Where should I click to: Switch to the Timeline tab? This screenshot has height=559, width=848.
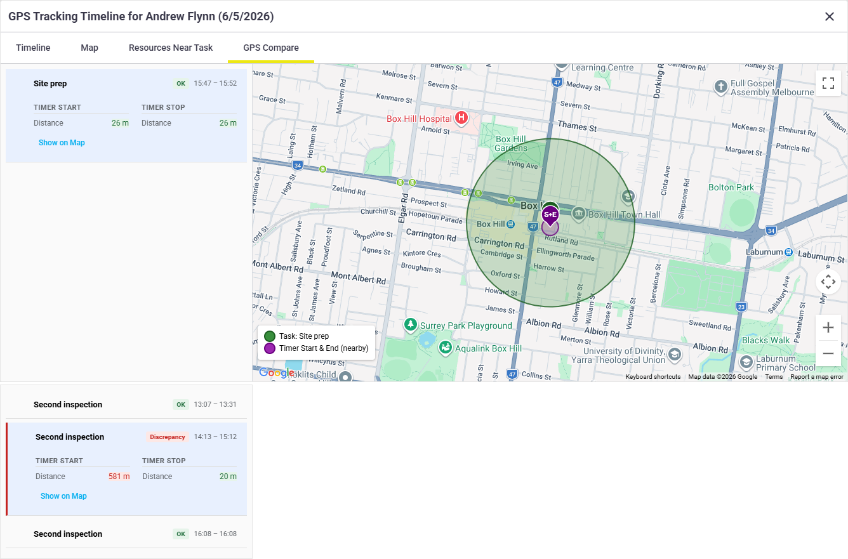tap(33, 48)
